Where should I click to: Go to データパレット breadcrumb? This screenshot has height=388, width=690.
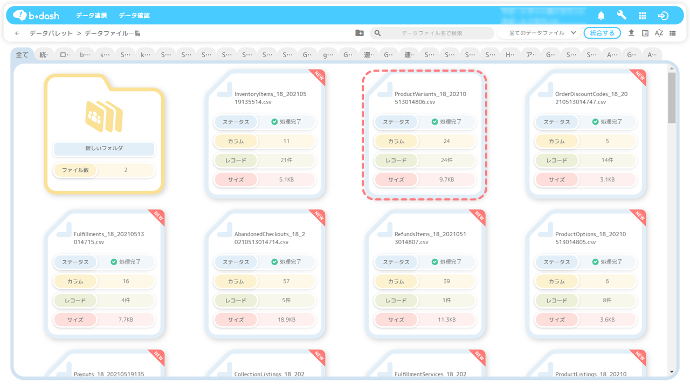pos(51,33)
